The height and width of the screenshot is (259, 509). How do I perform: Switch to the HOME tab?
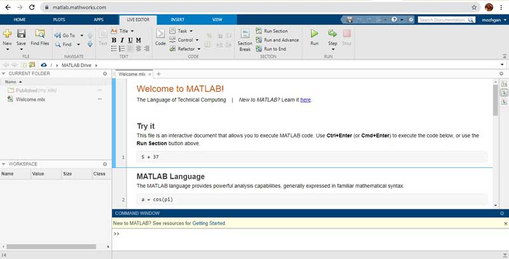point(20,20)
